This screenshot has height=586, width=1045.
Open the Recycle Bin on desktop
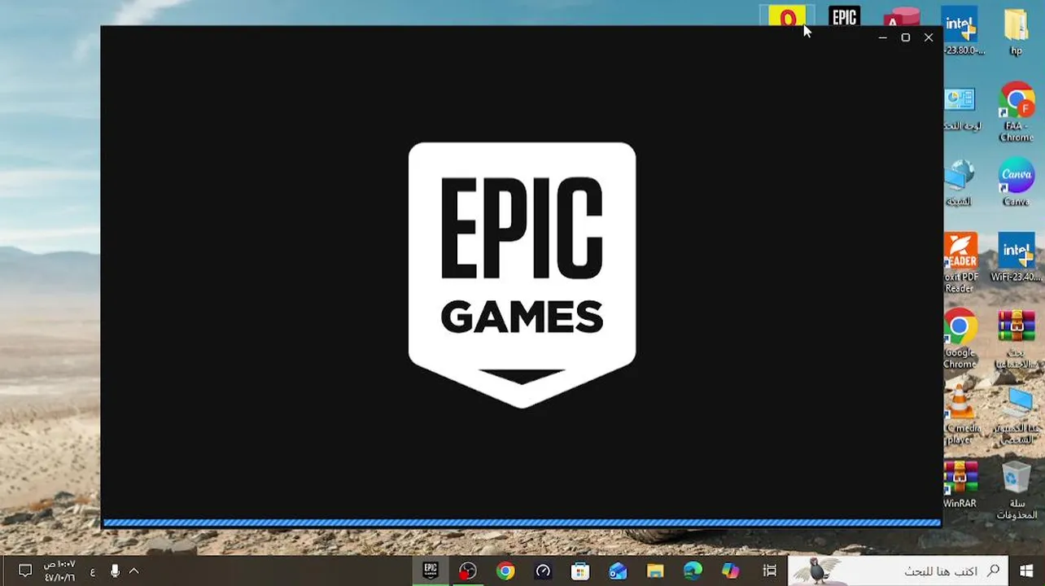1017,490
